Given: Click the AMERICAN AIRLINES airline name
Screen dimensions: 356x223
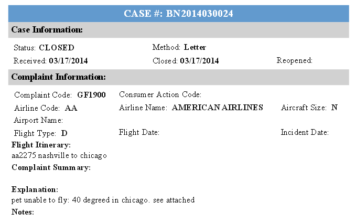Looking at the screenshot, I should [x=218, y=107].
